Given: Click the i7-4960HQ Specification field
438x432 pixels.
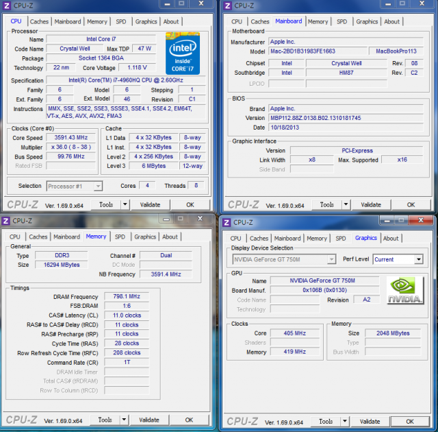Looking at the screenshot, I should click(x=126, y=80).
